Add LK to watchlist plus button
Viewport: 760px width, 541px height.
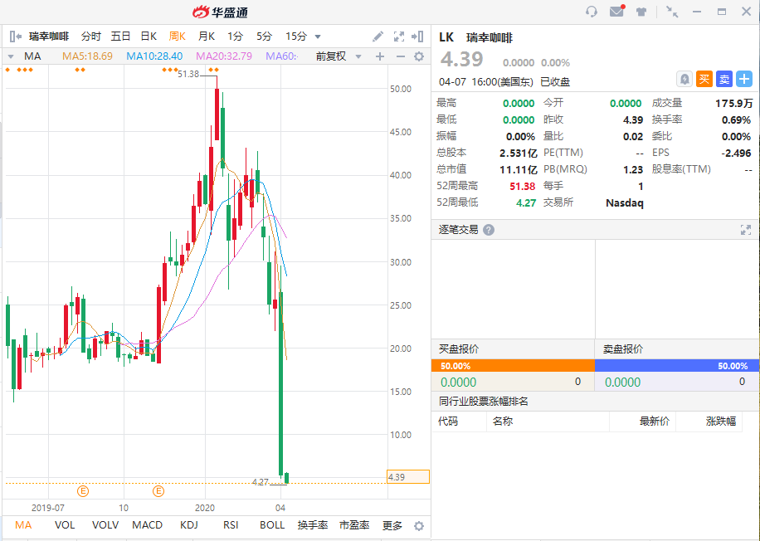pyautogui.click(x=744, y=79)
